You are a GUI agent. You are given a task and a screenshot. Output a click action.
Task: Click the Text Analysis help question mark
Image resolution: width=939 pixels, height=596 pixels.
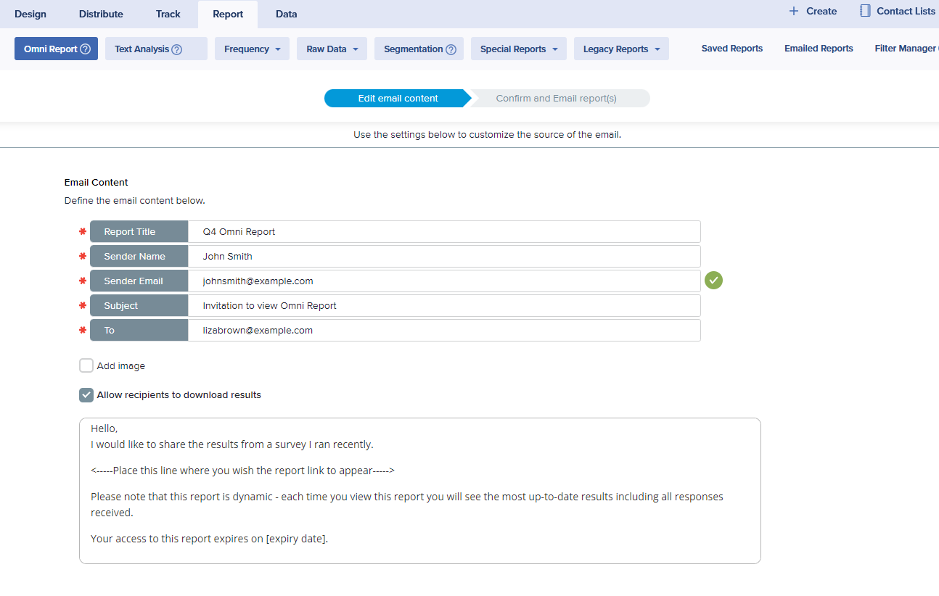(x=176, y=49)
